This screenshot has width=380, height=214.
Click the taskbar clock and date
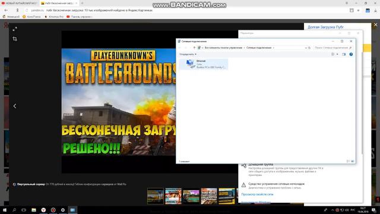pyautogui.click(x=363, y=210)
